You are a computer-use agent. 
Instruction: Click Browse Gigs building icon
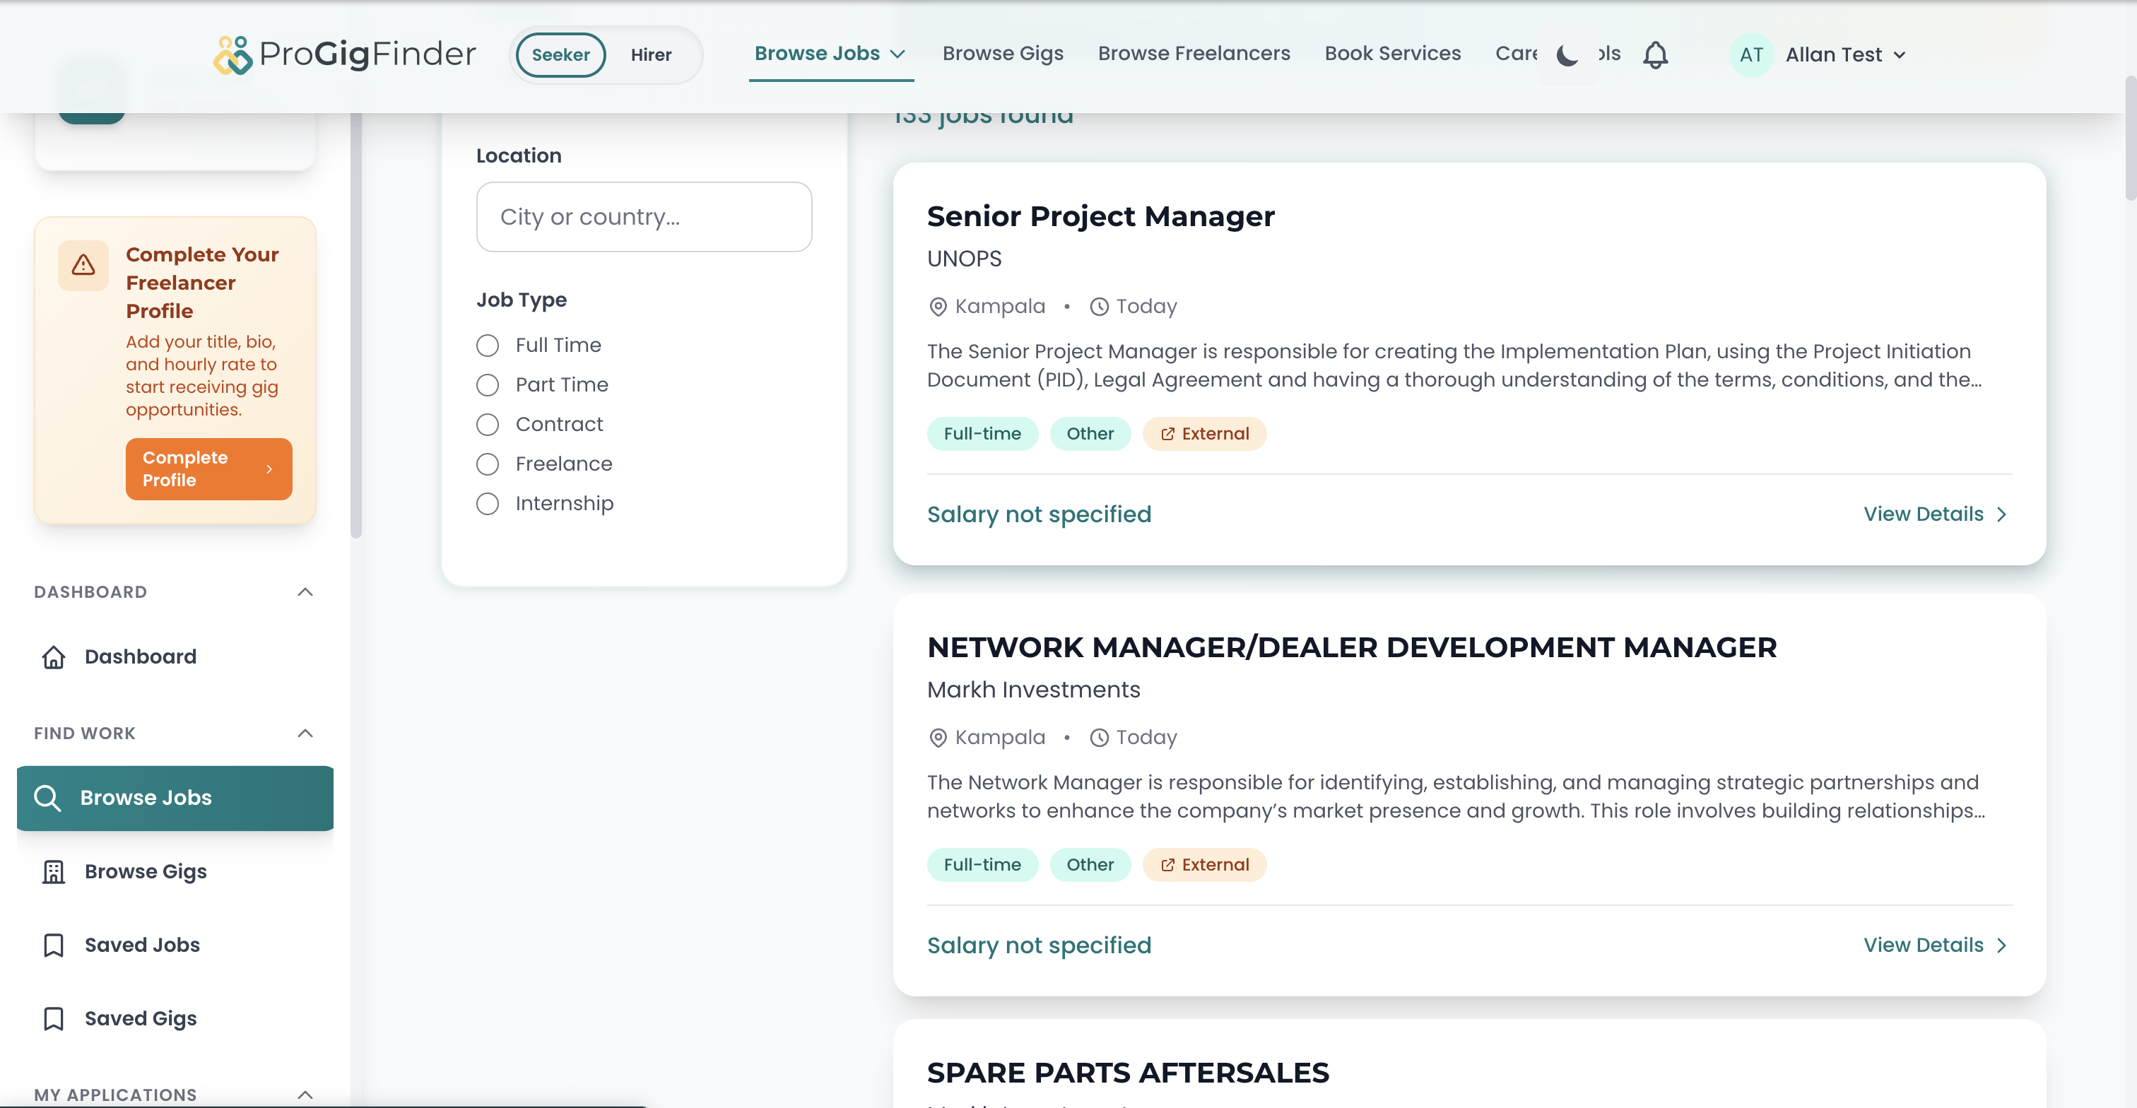pyautogui.click(x=54, y=872)
